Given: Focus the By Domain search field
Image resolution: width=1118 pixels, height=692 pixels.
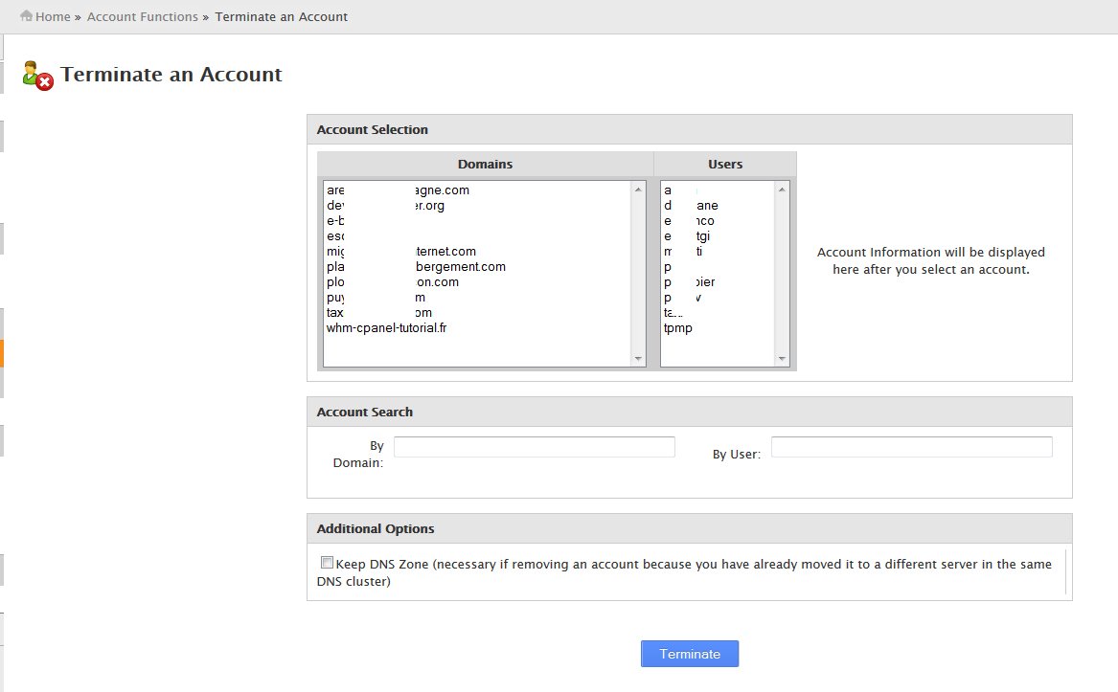Looking at the screenshot, I should 534,447.
